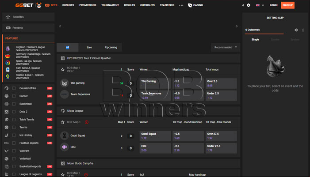Screen dimensions: 310x177
Task: Switch to the Live tab
Action: 89,47
